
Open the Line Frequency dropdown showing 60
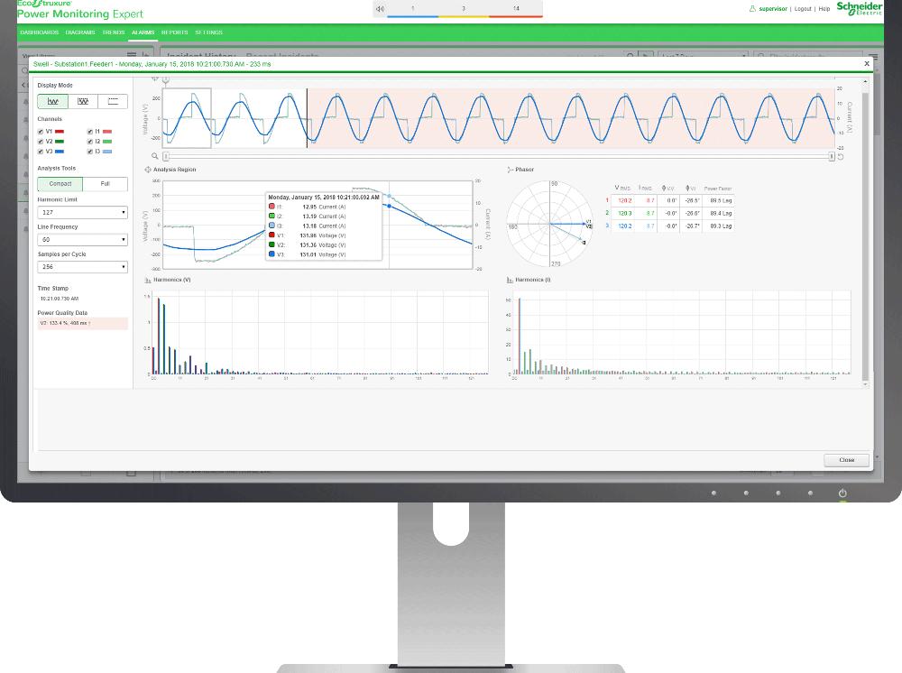coord(82,239)
